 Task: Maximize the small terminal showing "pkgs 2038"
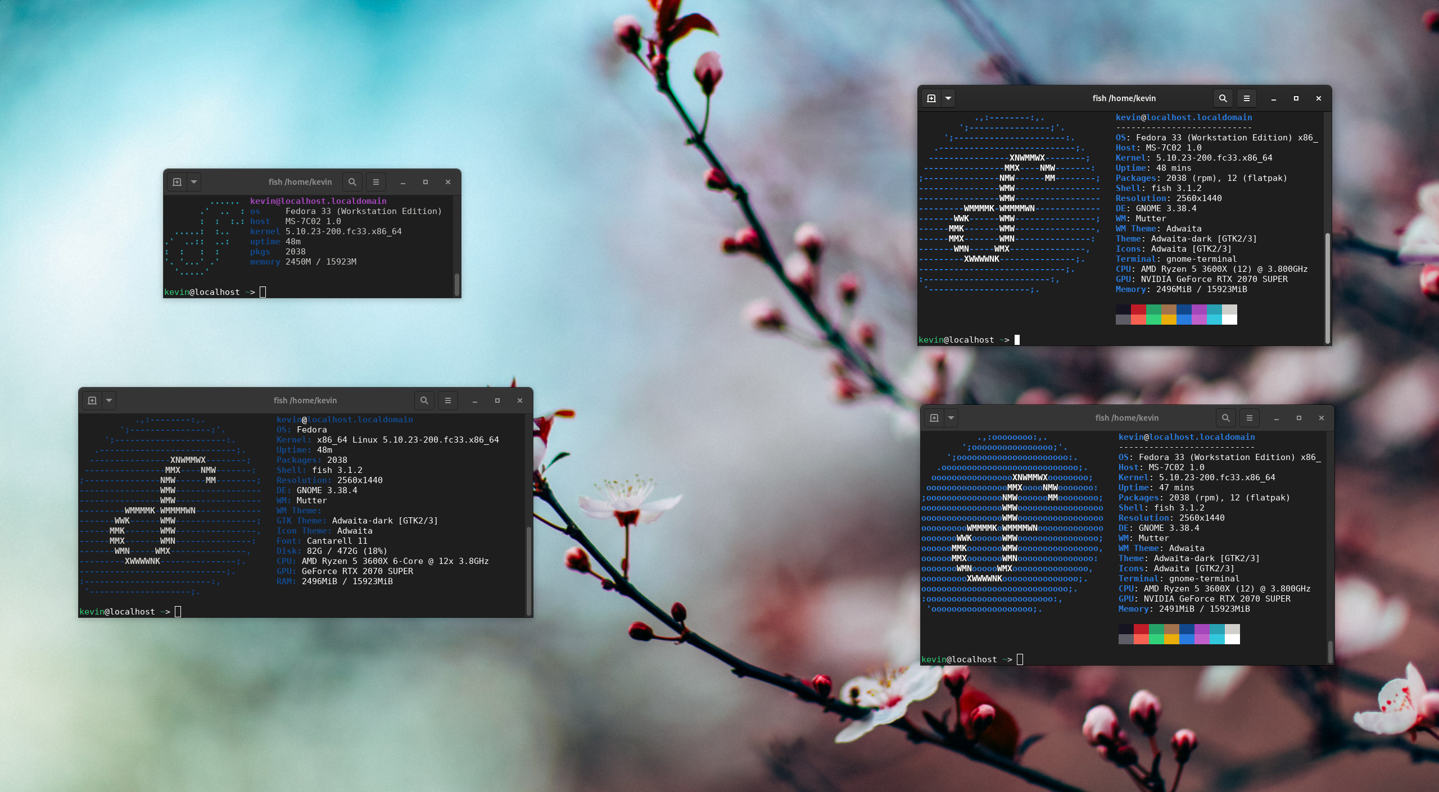[426, 182]
